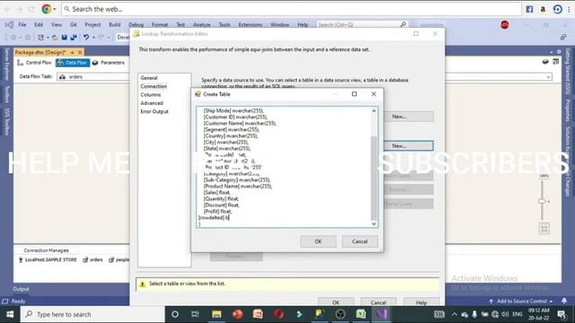Select the Columns page in Lookup editor
The height and width of the screenshot is (323, 575).
pos(150,95)
